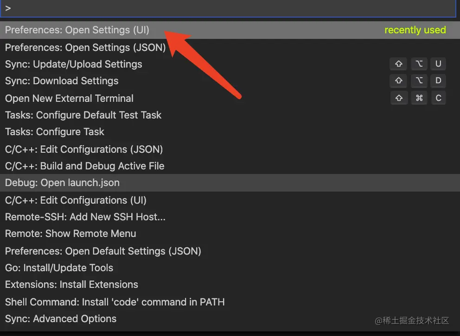Select Tasks: Configure Default Test Task
Viewport: 460px width, 336px height.
click(230, 115)
